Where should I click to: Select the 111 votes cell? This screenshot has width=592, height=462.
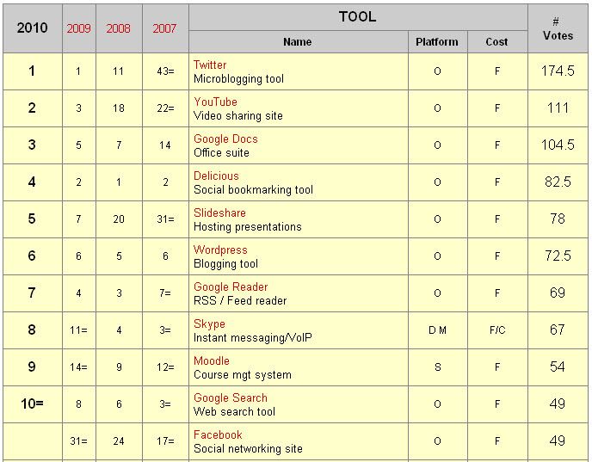point(558,108)
